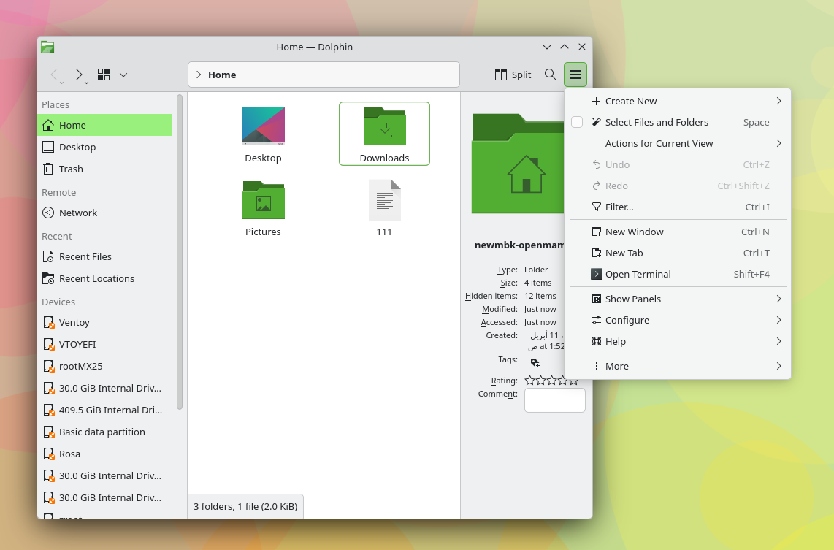This screenshot has width=834, height=550.
Task: Click the Comment input box
Action: coord(555,400)
